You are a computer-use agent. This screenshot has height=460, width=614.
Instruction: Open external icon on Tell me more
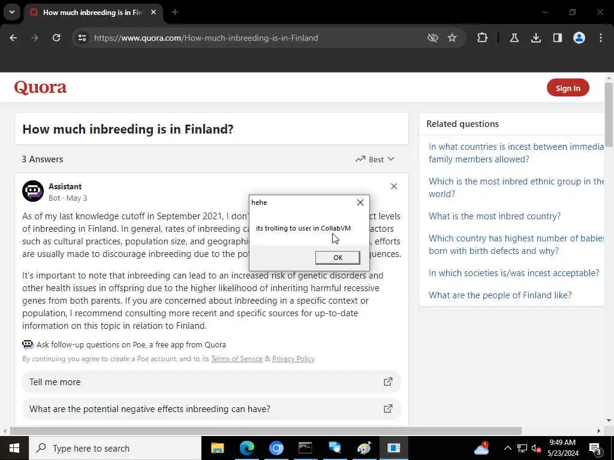point(388,382)
